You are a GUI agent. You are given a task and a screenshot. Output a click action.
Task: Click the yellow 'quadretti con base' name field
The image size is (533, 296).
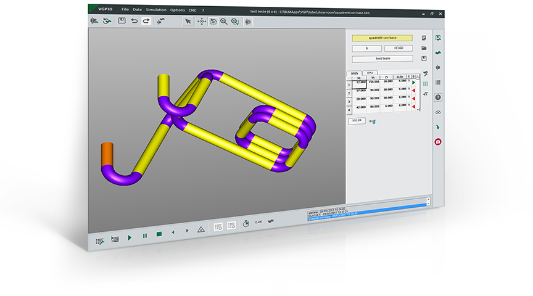tap(382, 38)
